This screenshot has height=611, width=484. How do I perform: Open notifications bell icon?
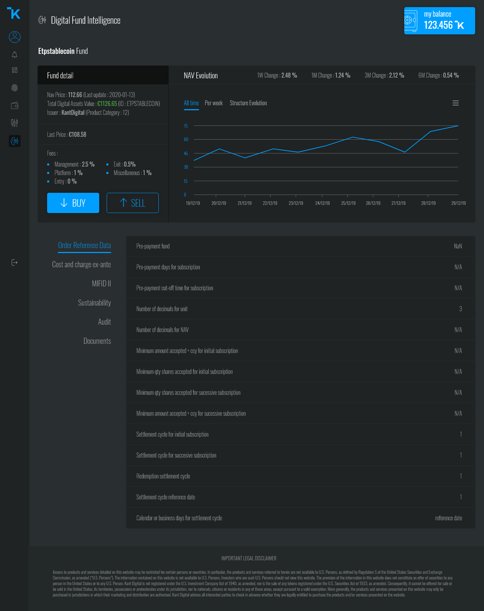15,55
